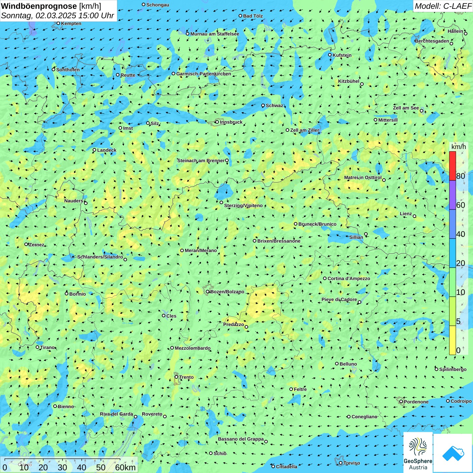The image size is (473, 473).
Task: Click the Bormio town label
Action: click(x=77, y=294)
